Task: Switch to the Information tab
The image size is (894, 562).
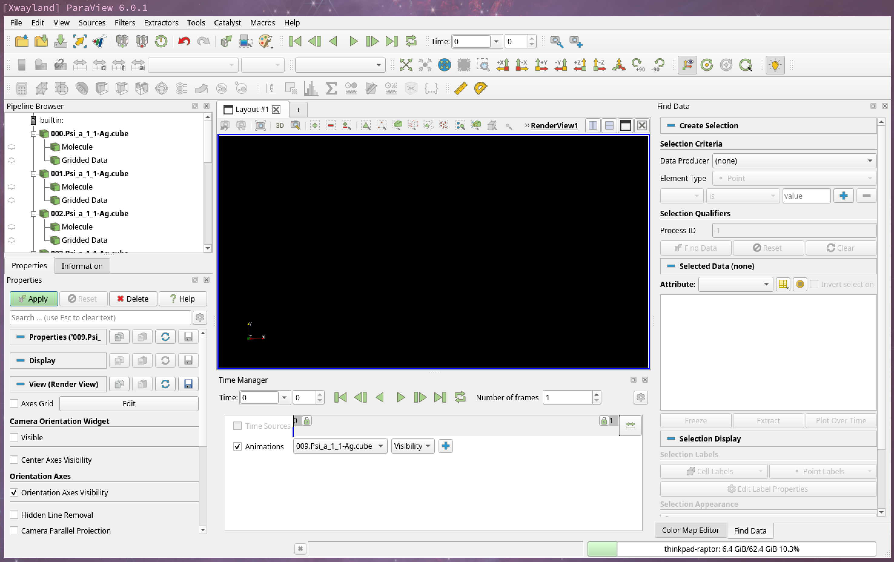Action: pos(82,266)
